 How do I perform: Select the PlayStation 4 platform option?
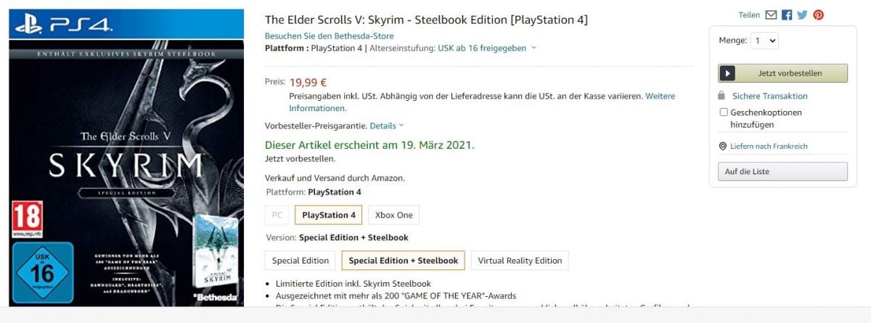[329, 215]
